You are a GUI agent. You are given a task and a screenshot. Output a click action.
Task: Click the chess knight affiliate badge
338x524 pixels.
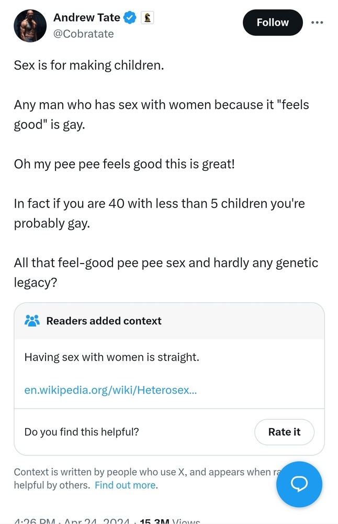147,17
